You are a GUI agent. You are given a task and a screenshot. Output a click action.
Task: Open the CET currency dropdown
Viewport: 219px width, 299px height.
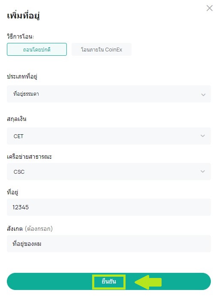click(109, 136)
